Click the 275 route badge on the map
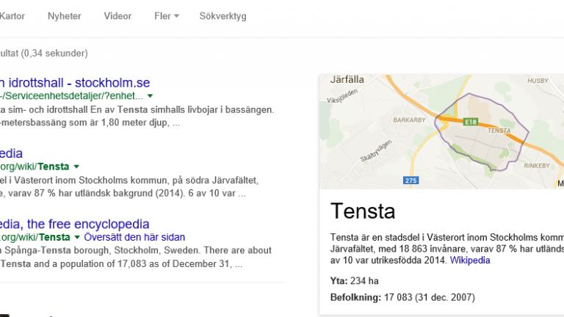The image size is (564, 317). pyautogui.click(x=411, y=181)
